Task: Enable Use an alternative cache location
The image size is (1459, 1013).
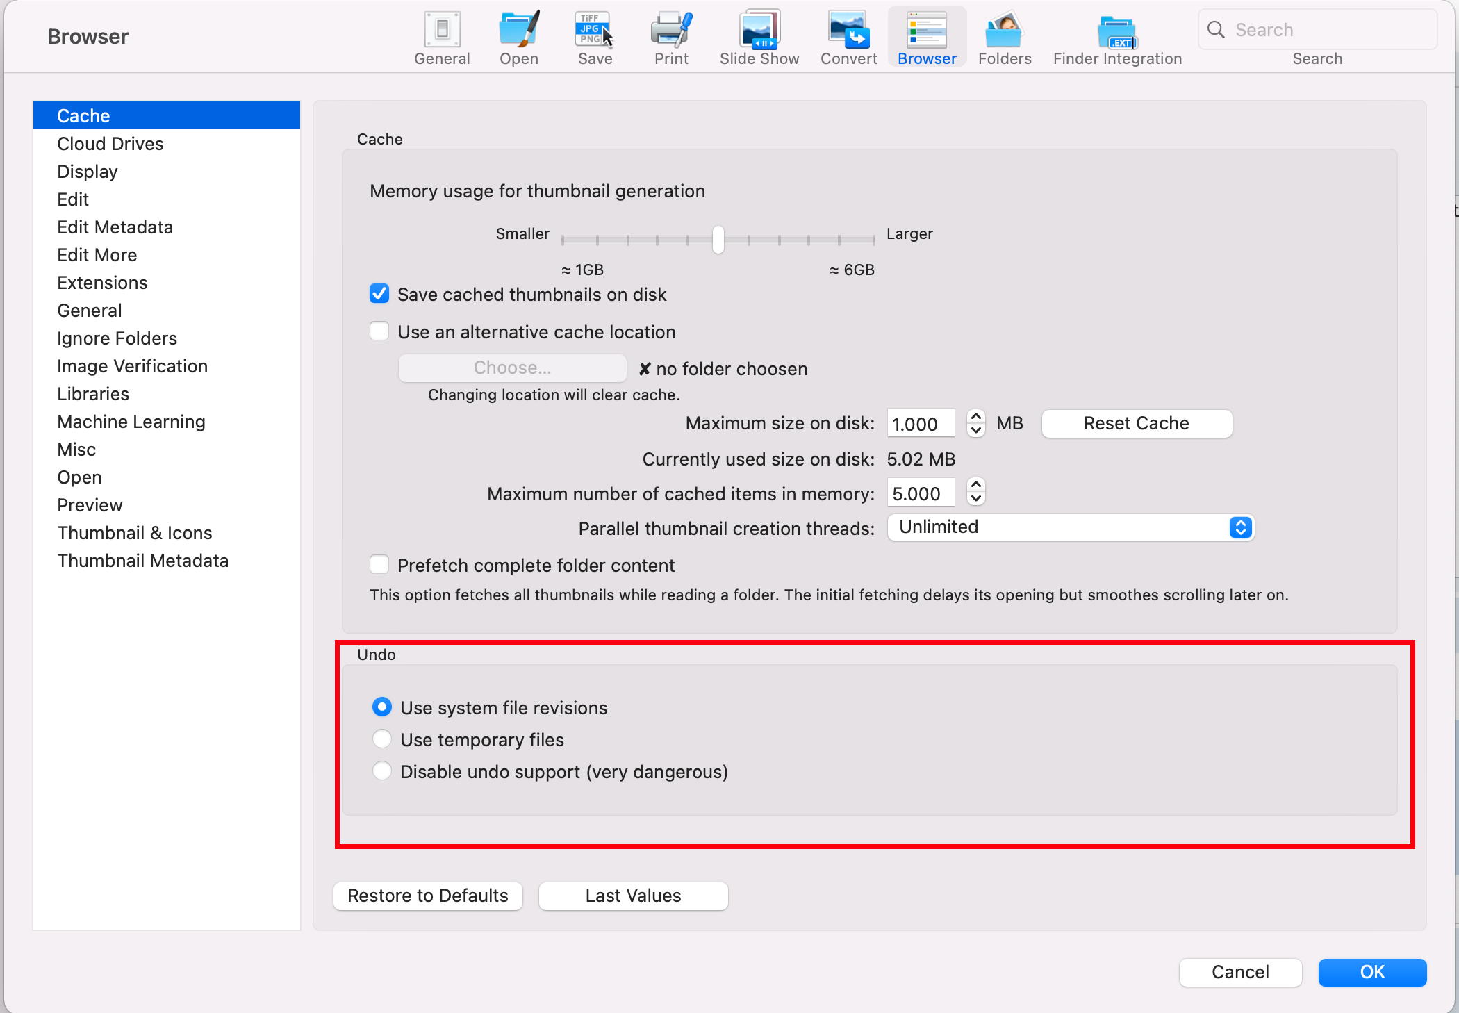Action: point(380,331)
